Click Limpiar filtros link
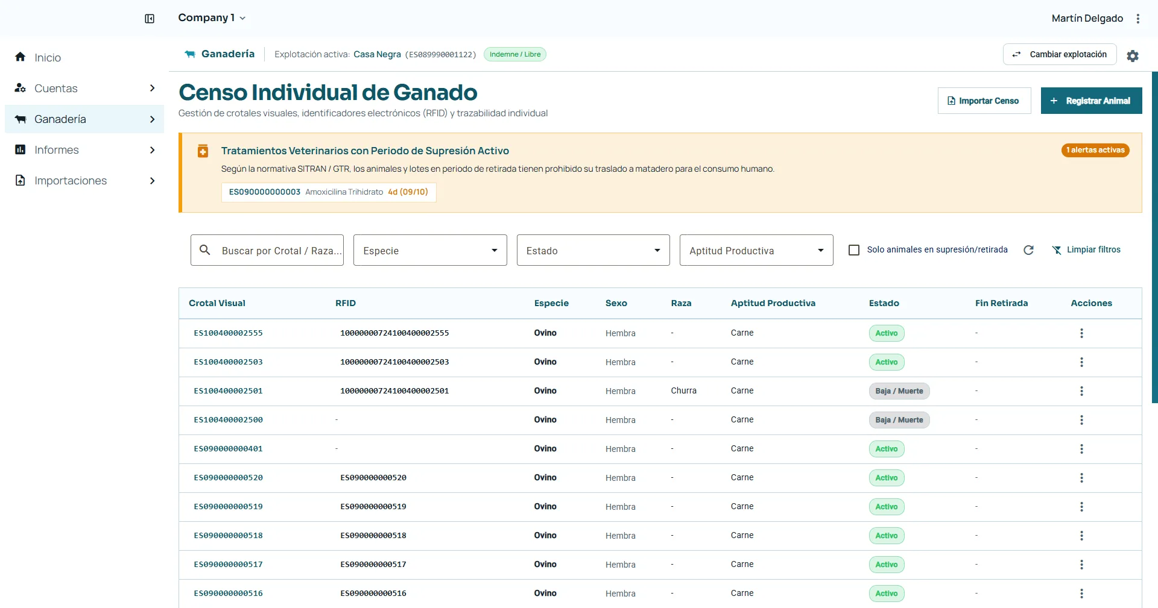 (1086, 249)
